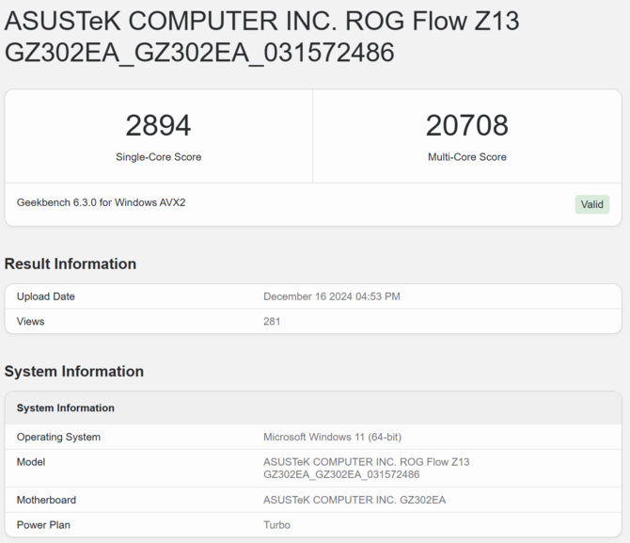This screenshot has height=543, width=630.
Task: Click Geekbench 6.3.0 for Windows AVX2 text
Action: tap(101, 202)
